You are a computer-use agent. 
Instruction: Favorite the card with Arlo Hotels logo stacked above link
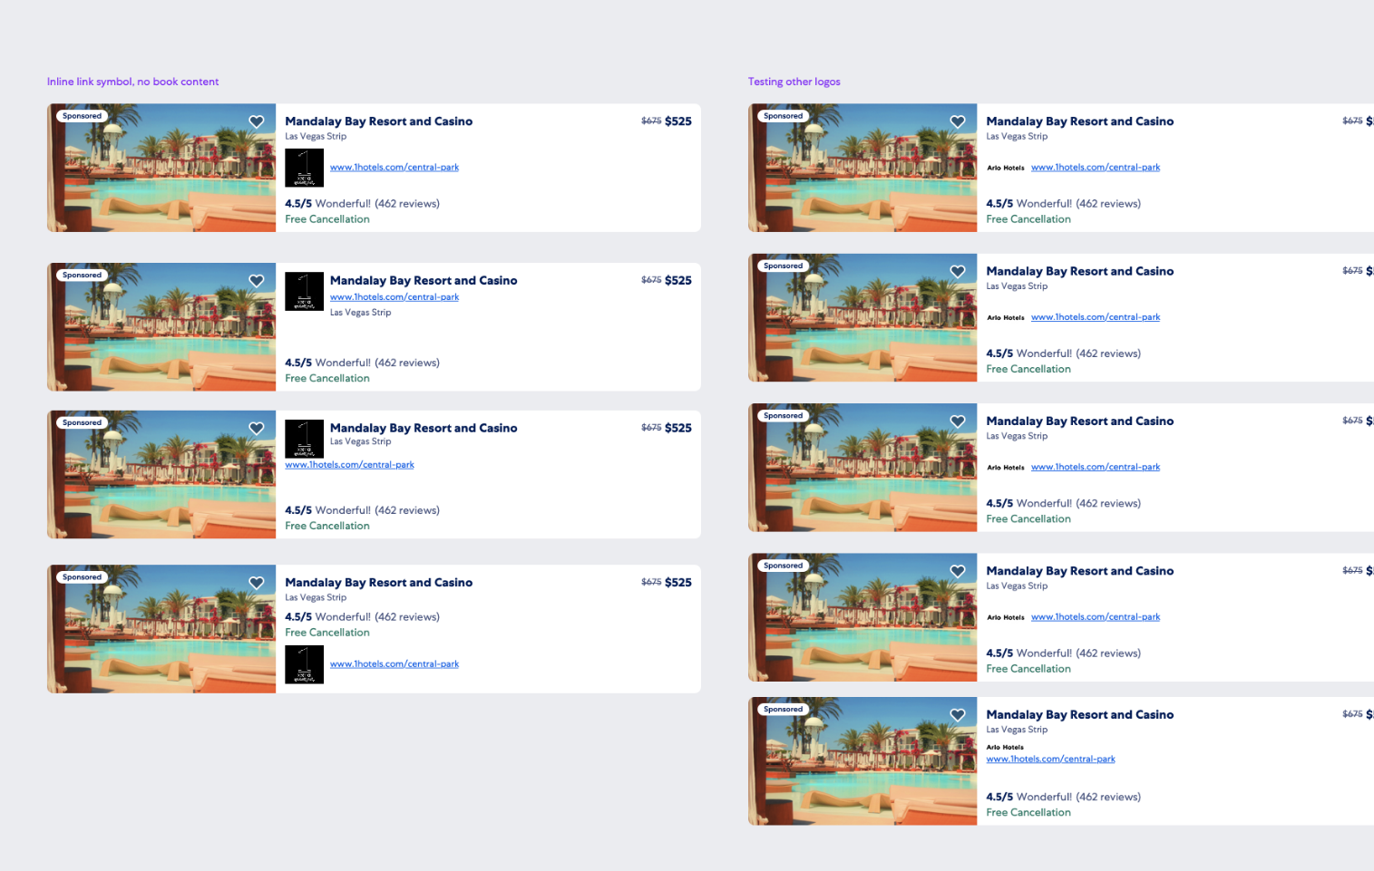coord(958,715)
